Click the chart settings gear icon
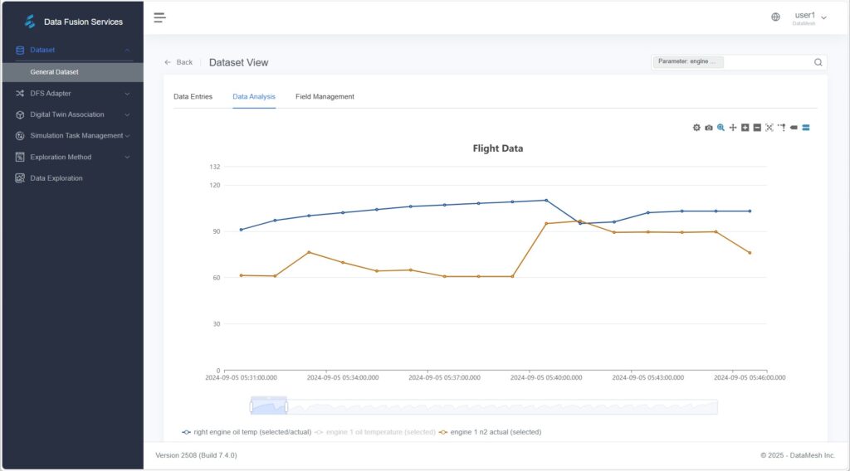850x471 pixels. [696, 128]
